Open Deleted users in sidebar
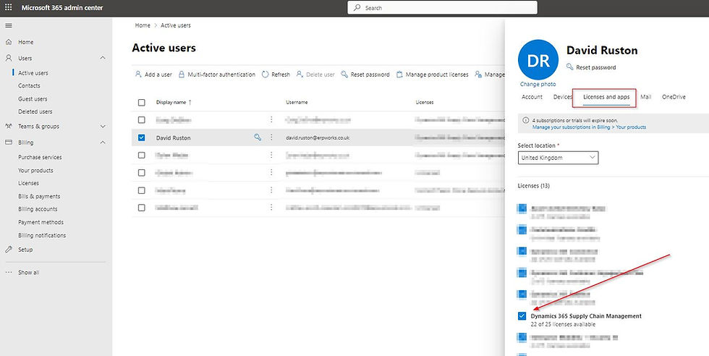 tap(35, 111)
